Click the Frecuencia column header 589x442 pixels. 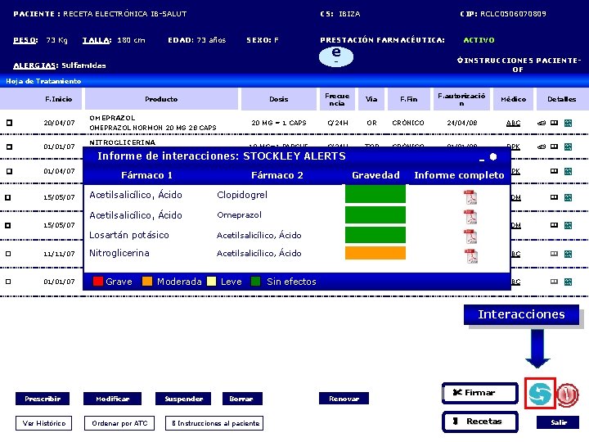tap(337, 99)
